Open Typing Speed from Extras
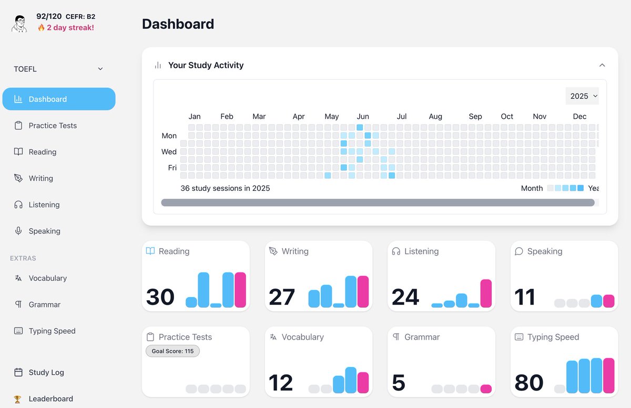This screenshot has height=408, width=631. click(x=59, y=331)
